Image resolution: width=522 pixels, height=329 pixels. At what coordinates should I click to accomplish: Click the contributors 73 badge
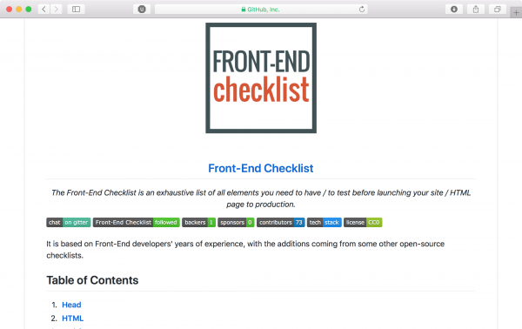pyautogui.click(x=281, y=223)
